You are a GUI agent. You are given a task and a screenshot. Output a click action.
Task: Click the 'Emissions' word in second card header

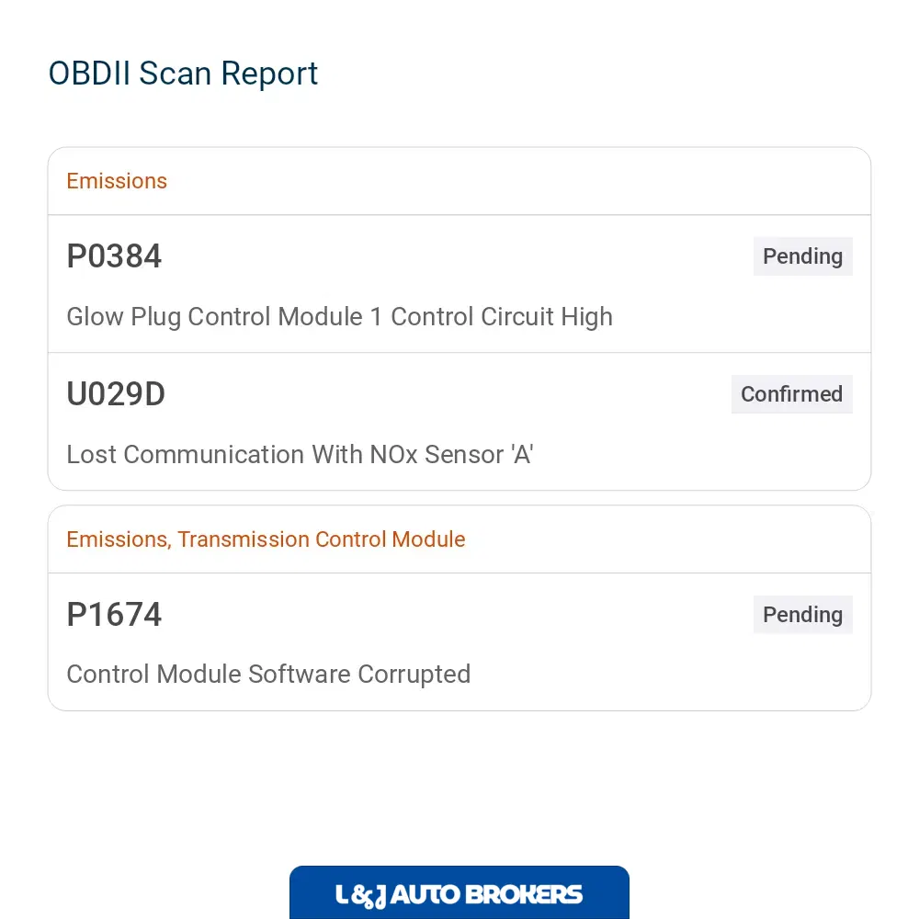click(119, 539)
